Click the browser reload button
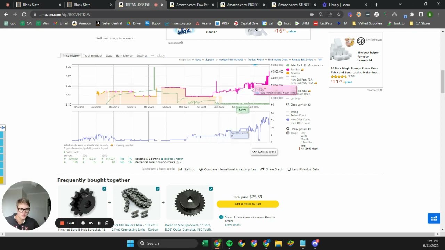This screenshot has height=250, width=445. (24, 15)
